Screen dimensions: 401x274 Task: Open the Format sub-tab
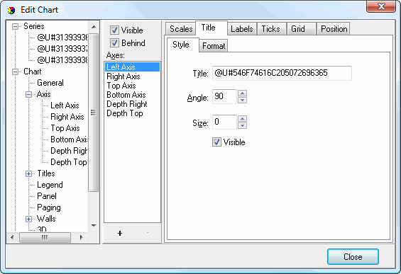214,46
